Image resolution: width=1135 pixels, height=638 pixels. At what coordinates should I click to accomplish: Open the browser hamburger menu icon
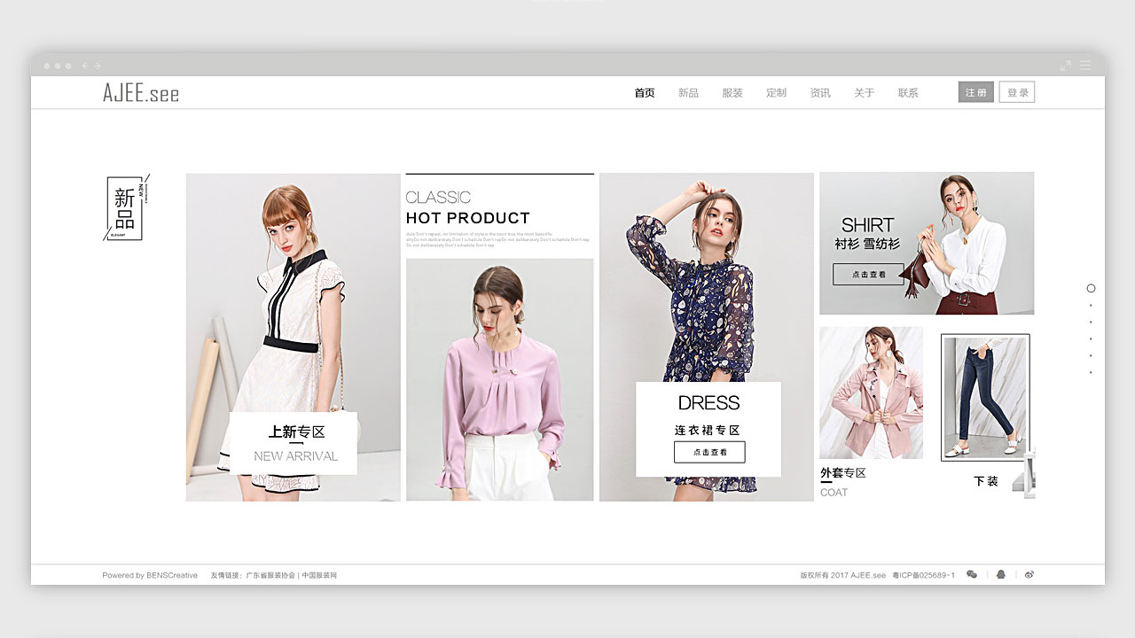1085,66
